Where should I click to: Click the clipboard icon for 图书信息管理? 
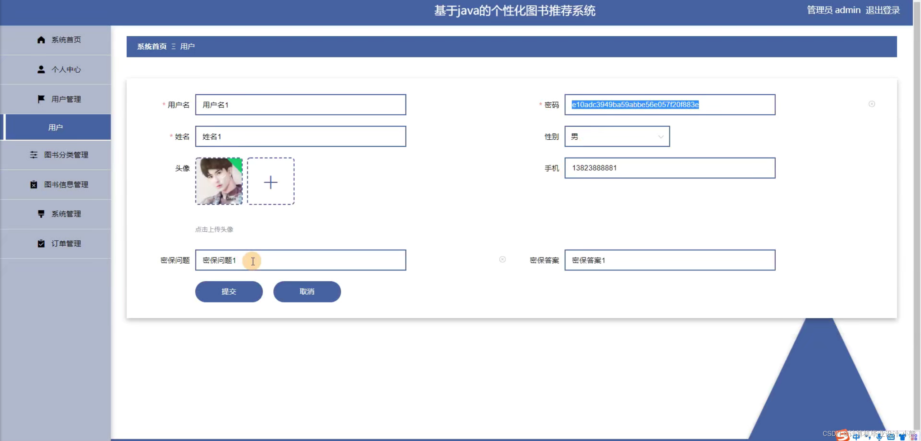[x=33, y=185]
